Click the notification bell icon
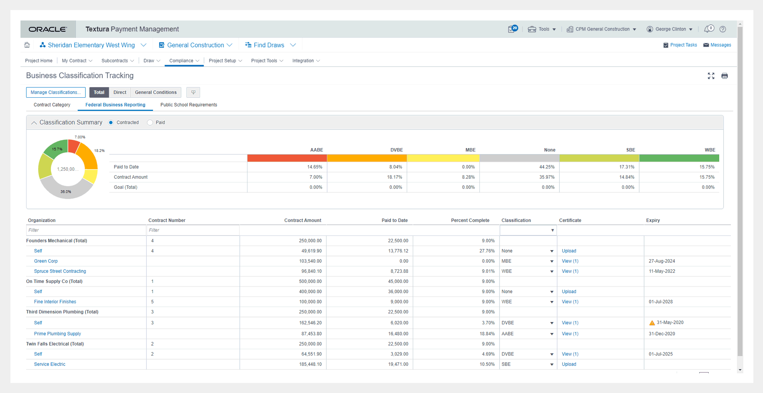 tap(708, 29)
